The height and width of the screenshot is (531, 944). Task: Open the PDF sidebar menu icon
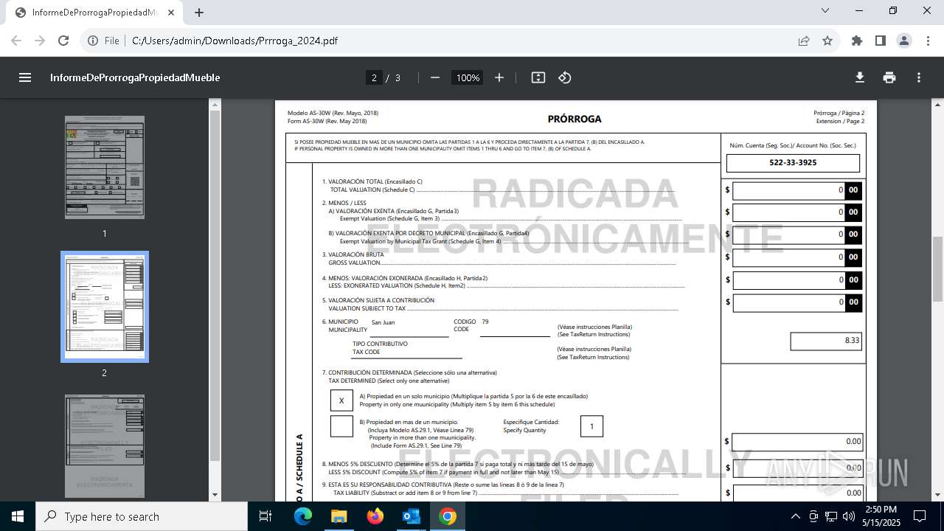pos(25,77)
